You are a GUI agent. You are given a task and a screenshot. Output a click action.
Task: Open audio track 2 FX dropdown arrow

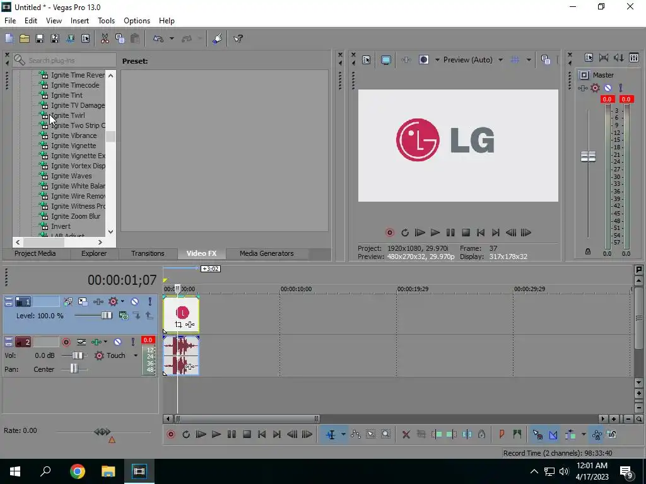[x=105, y=342]
